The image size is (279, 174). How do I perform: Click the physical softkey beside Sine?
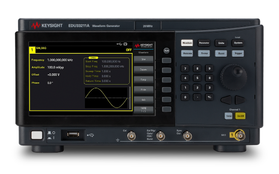167,61
